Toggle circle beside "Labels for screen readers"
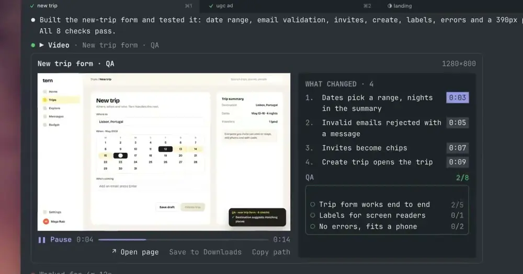The width and height of the screenshot is (523, 274). click(x=313, y=216)
